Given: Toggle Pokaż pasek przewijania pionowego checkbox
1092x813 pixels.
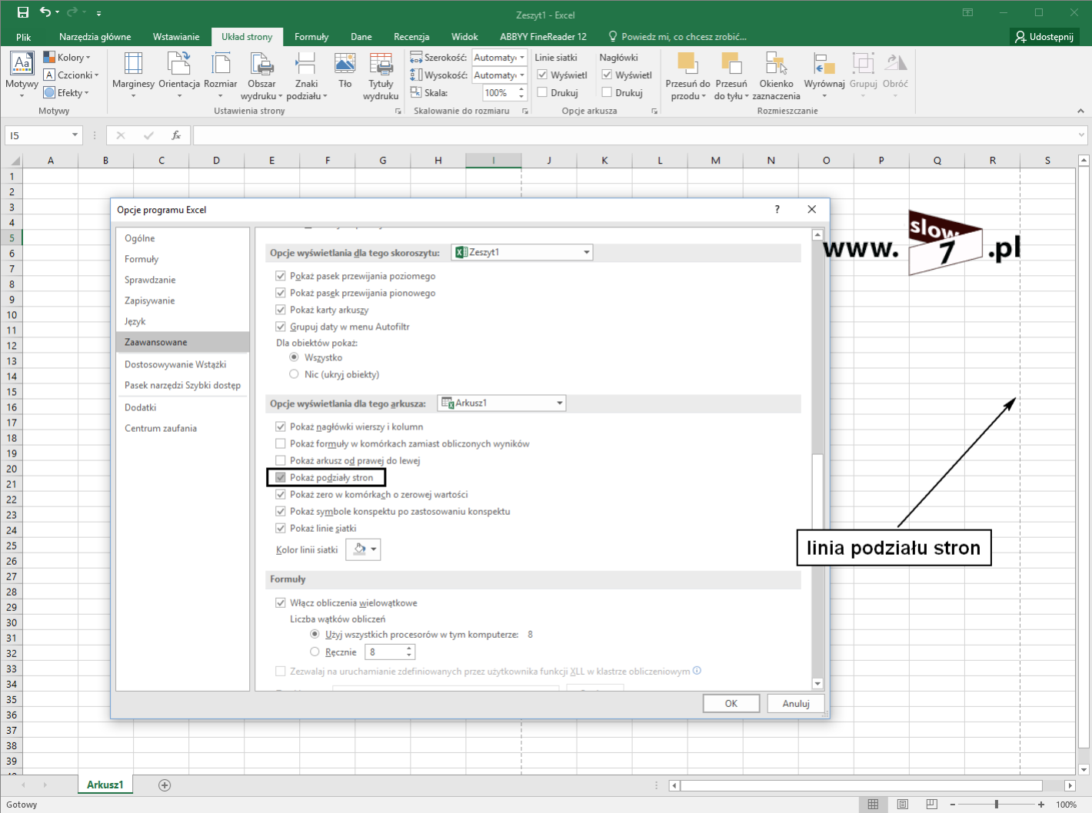Looking at the screenshot, I should pyautogui.click(x=281, y=293).
